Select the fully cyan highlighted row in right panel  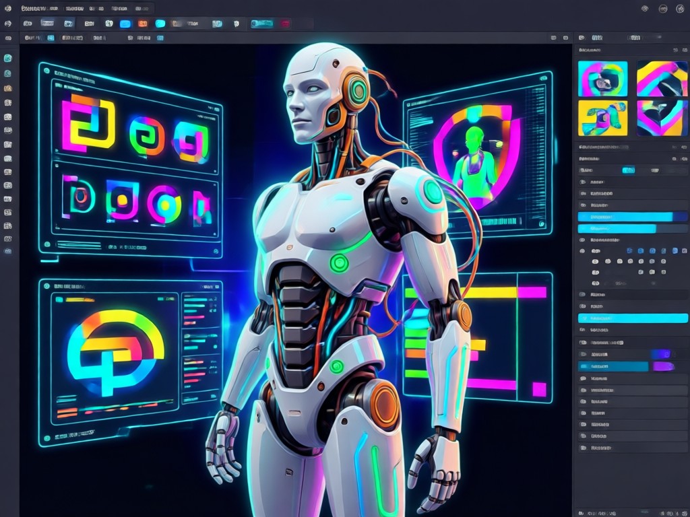point(633,318)
